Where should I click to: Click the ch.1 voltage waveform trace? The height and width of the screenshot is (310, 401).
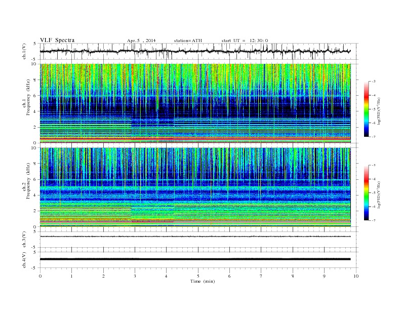coord(195,51)
